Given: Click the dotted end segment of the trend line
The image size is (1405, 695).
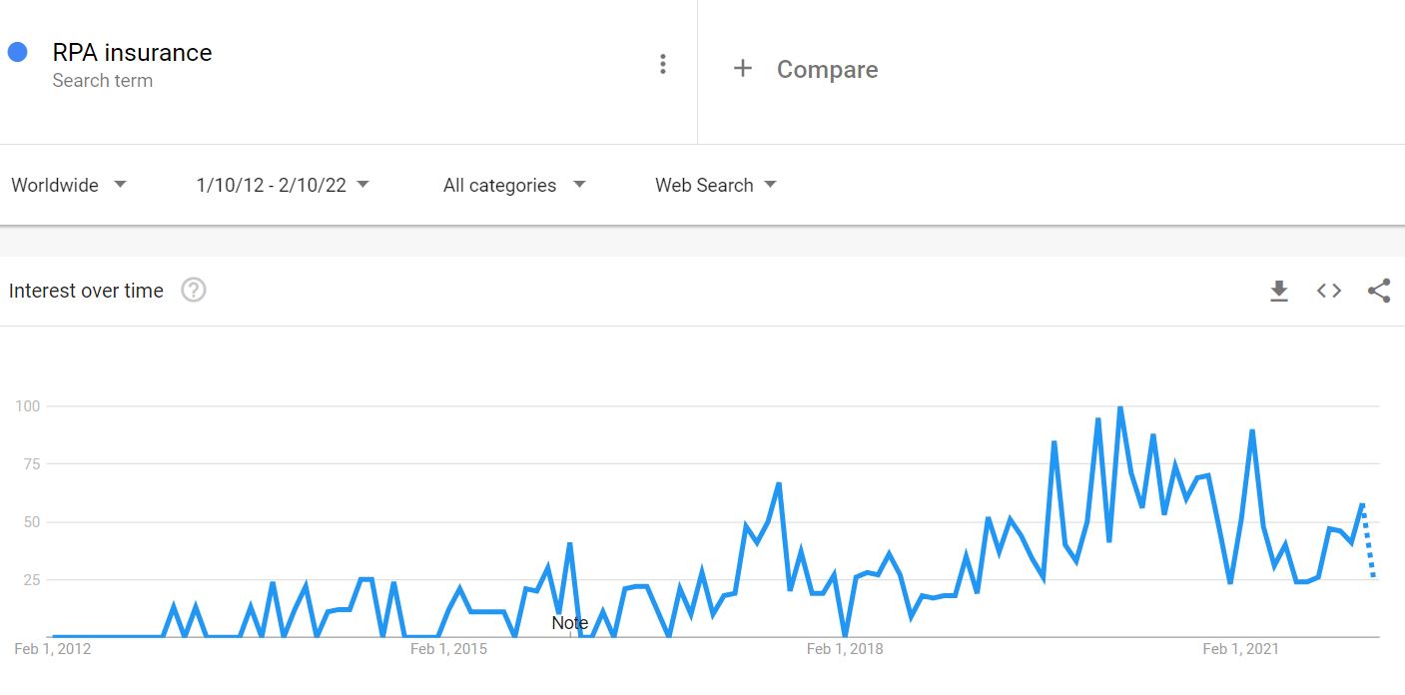Looking at the screenshot, I should [x=1368, y=540].
